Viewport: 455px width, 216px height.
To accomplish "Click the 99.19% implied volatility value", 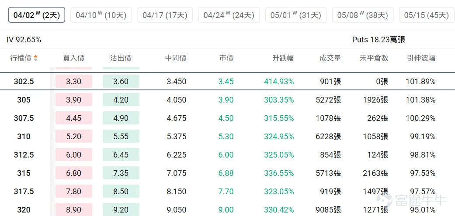I will 422,137.
